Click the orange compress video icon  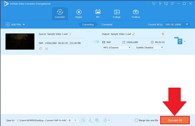163,34
